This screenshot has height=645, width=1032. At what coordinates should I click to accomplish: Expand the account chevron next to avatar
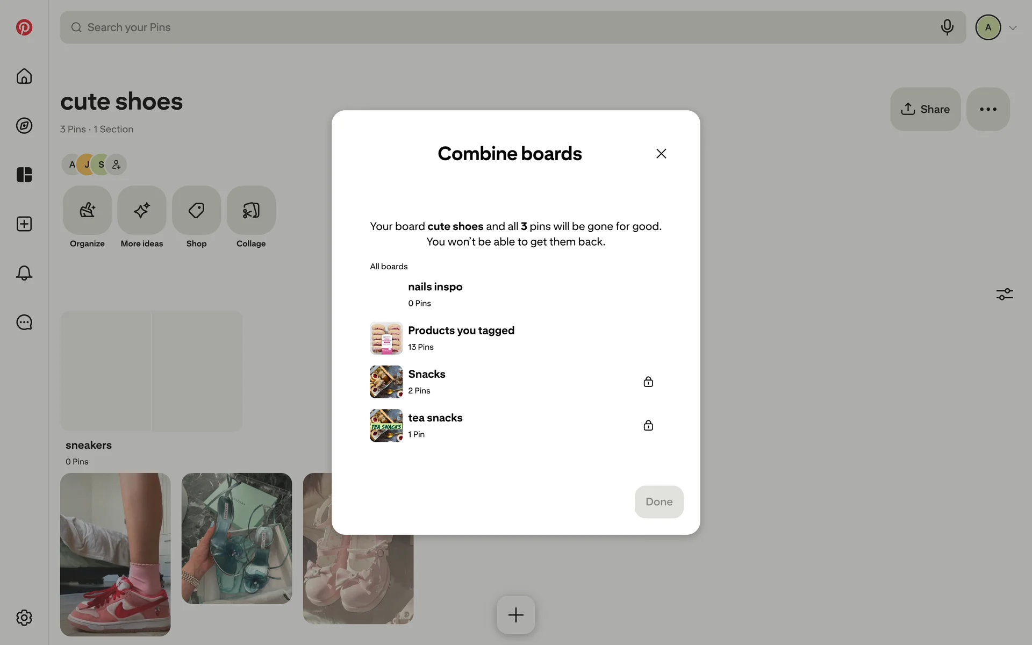pos(1013,28)
